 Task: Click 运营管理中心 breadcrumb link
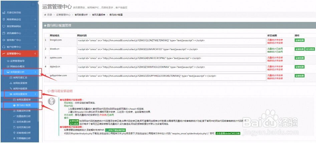(63, 15)
